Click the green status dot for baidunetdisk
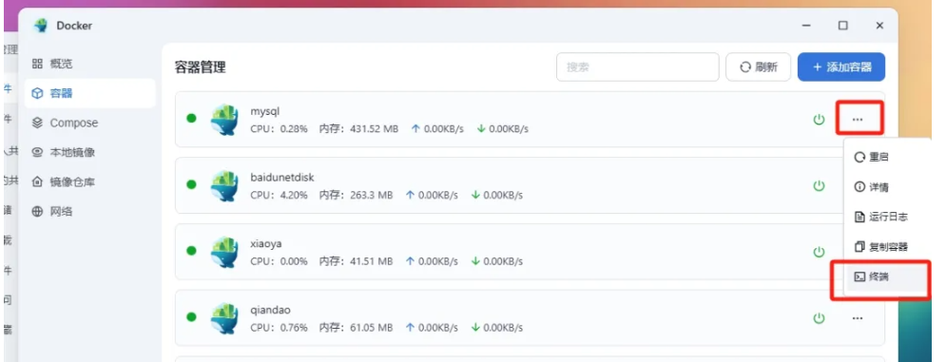 pyautogui.click(x=191, y=184)
